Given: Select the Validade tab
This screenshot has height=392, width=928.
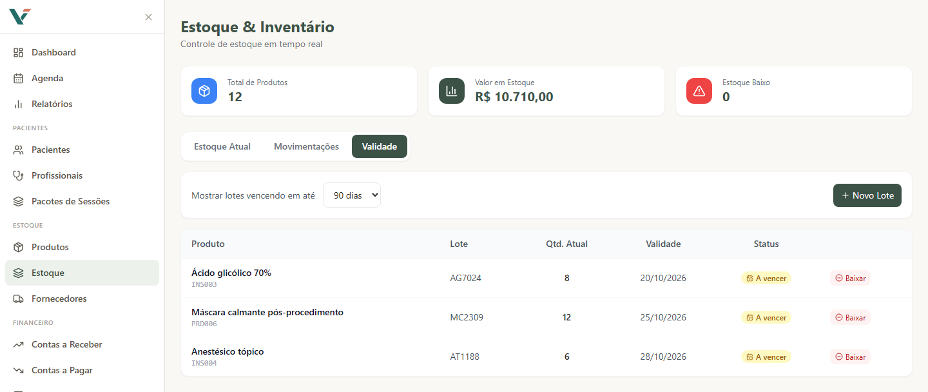Looking at the screenshot, I should tap(380, 146).
